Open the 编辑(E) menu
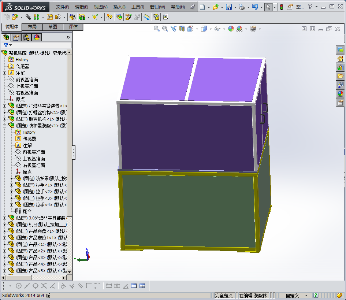 pyautogui.click(x=81, y=7)
